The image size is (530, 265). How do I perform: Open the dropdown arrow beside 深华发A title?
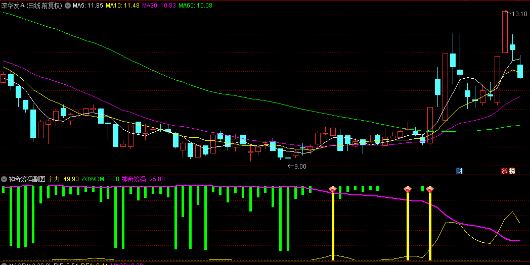(x=67, y=6)
